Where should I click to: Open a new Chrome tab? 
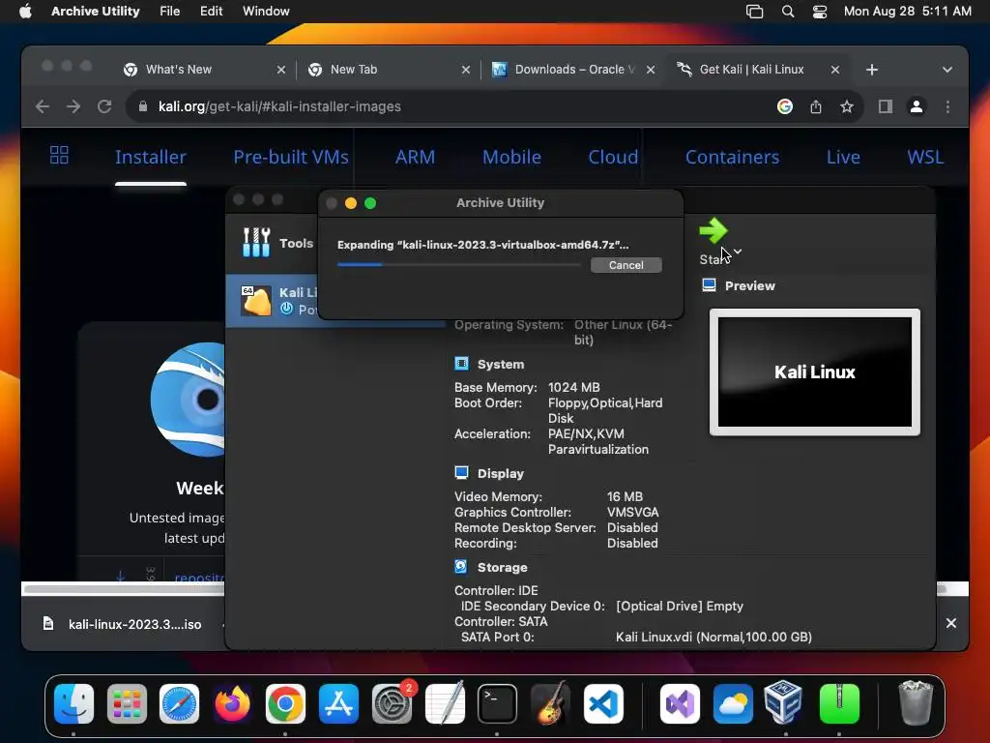(x=872, y=70)
